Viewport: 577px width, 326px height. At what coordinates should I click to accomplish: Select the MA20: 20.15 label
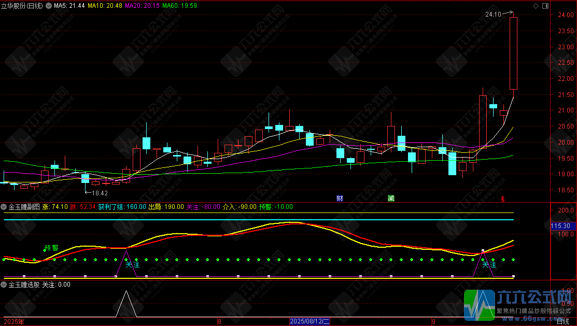coord(142,6)
